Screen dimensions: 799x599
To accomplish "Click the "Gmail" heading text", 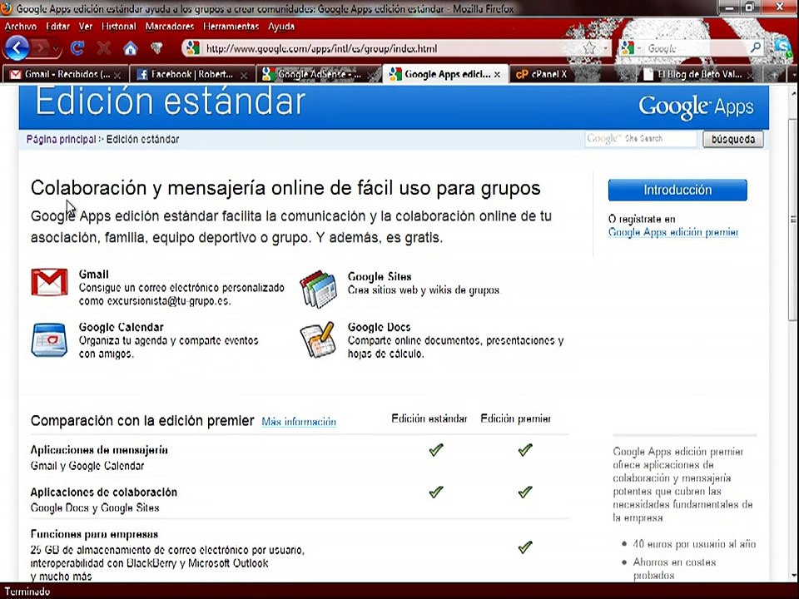I will (x=94, y=275).
